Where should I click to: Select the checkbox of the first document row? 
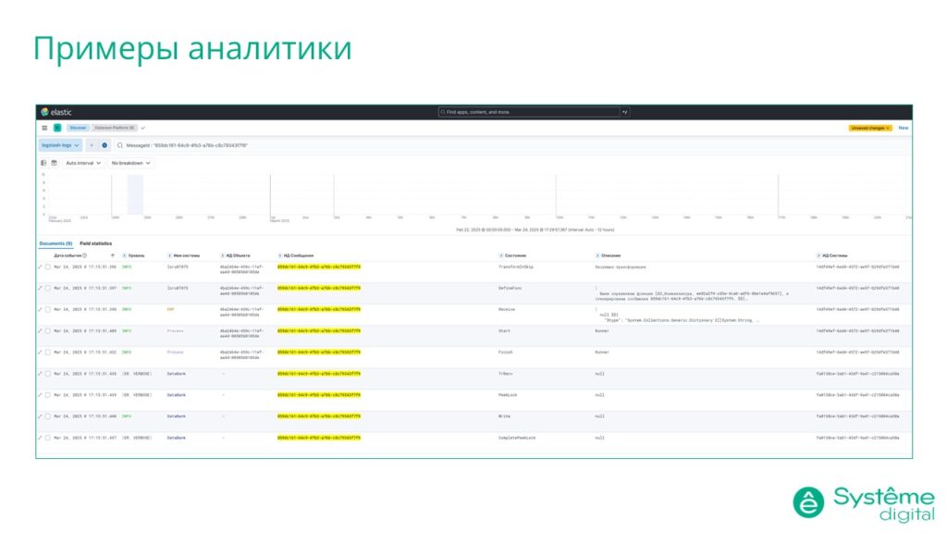tap(46, 267)
